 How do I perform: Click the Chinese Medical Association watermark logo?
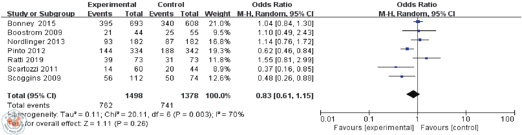pos(14,122)
